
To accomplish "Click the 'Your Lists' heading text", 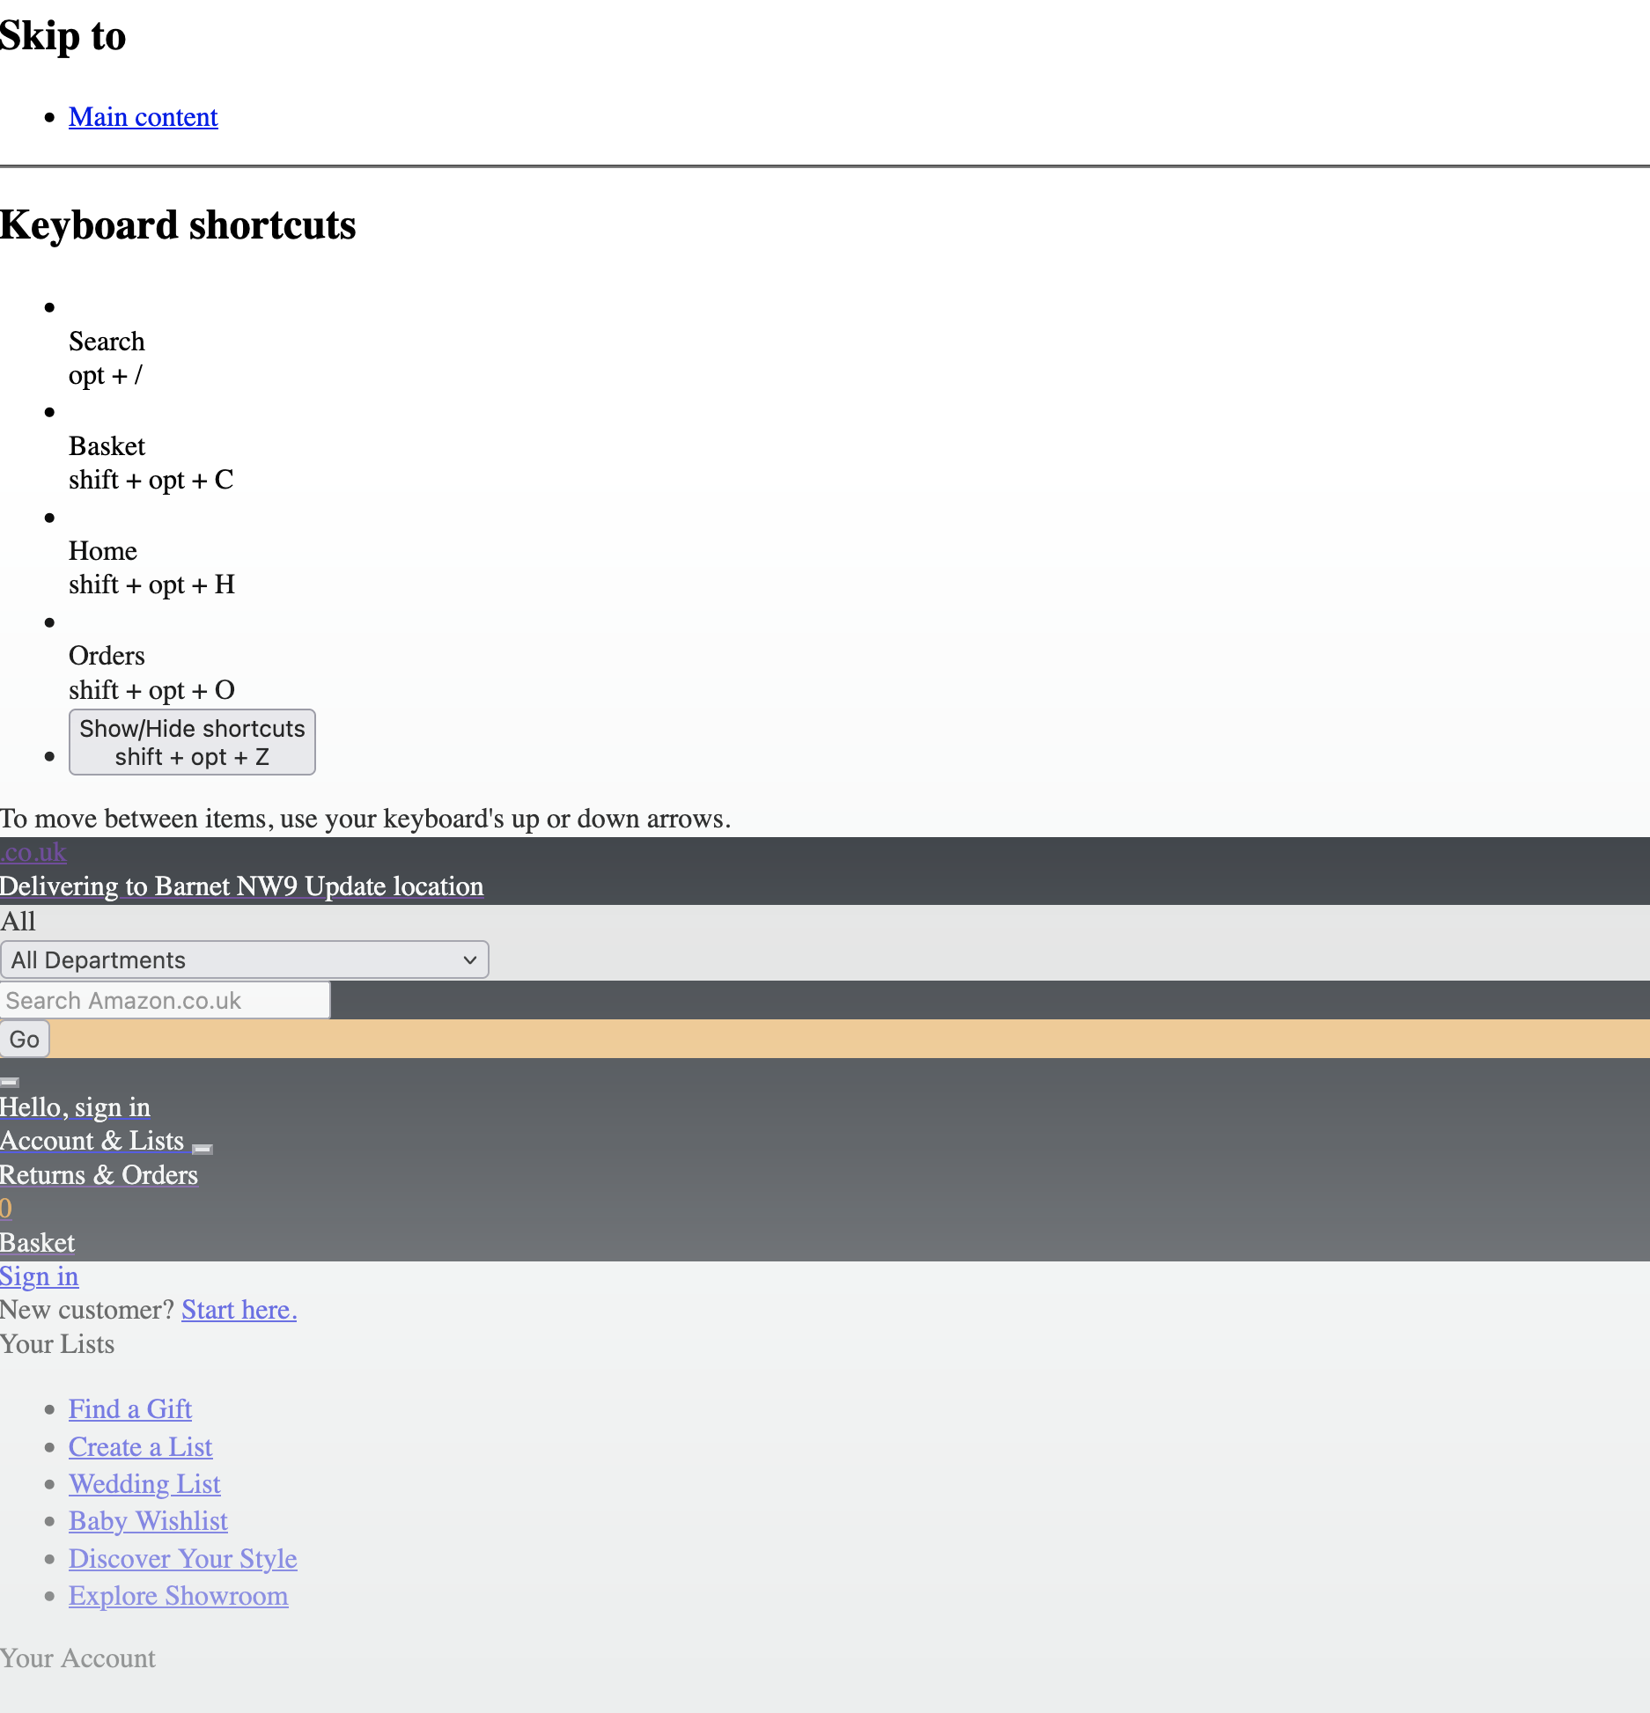I will click(57, 1344).
